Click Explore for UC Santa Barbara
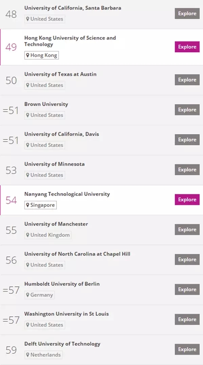203x365 pixels. click(187, 14)
